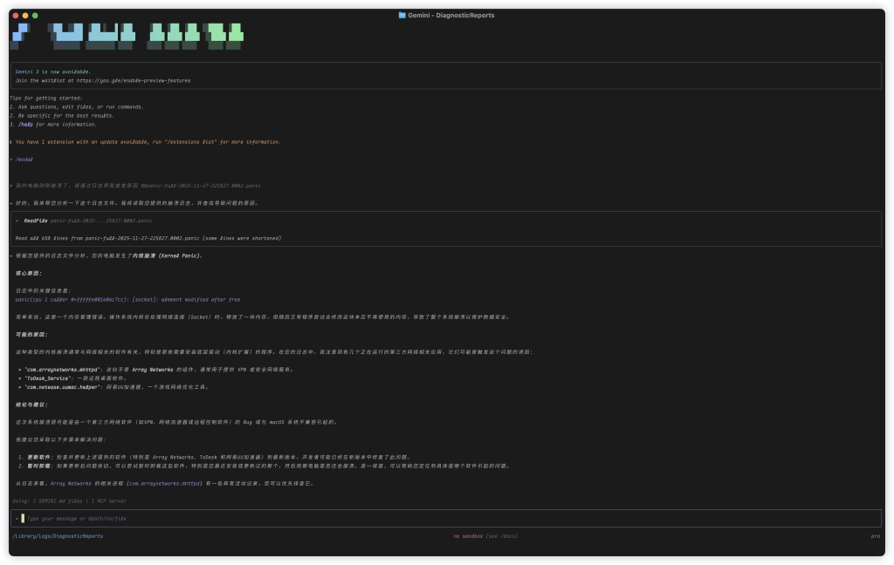
Task: Click the green checkmark beside ReadFile
Action: click(17, 221)
